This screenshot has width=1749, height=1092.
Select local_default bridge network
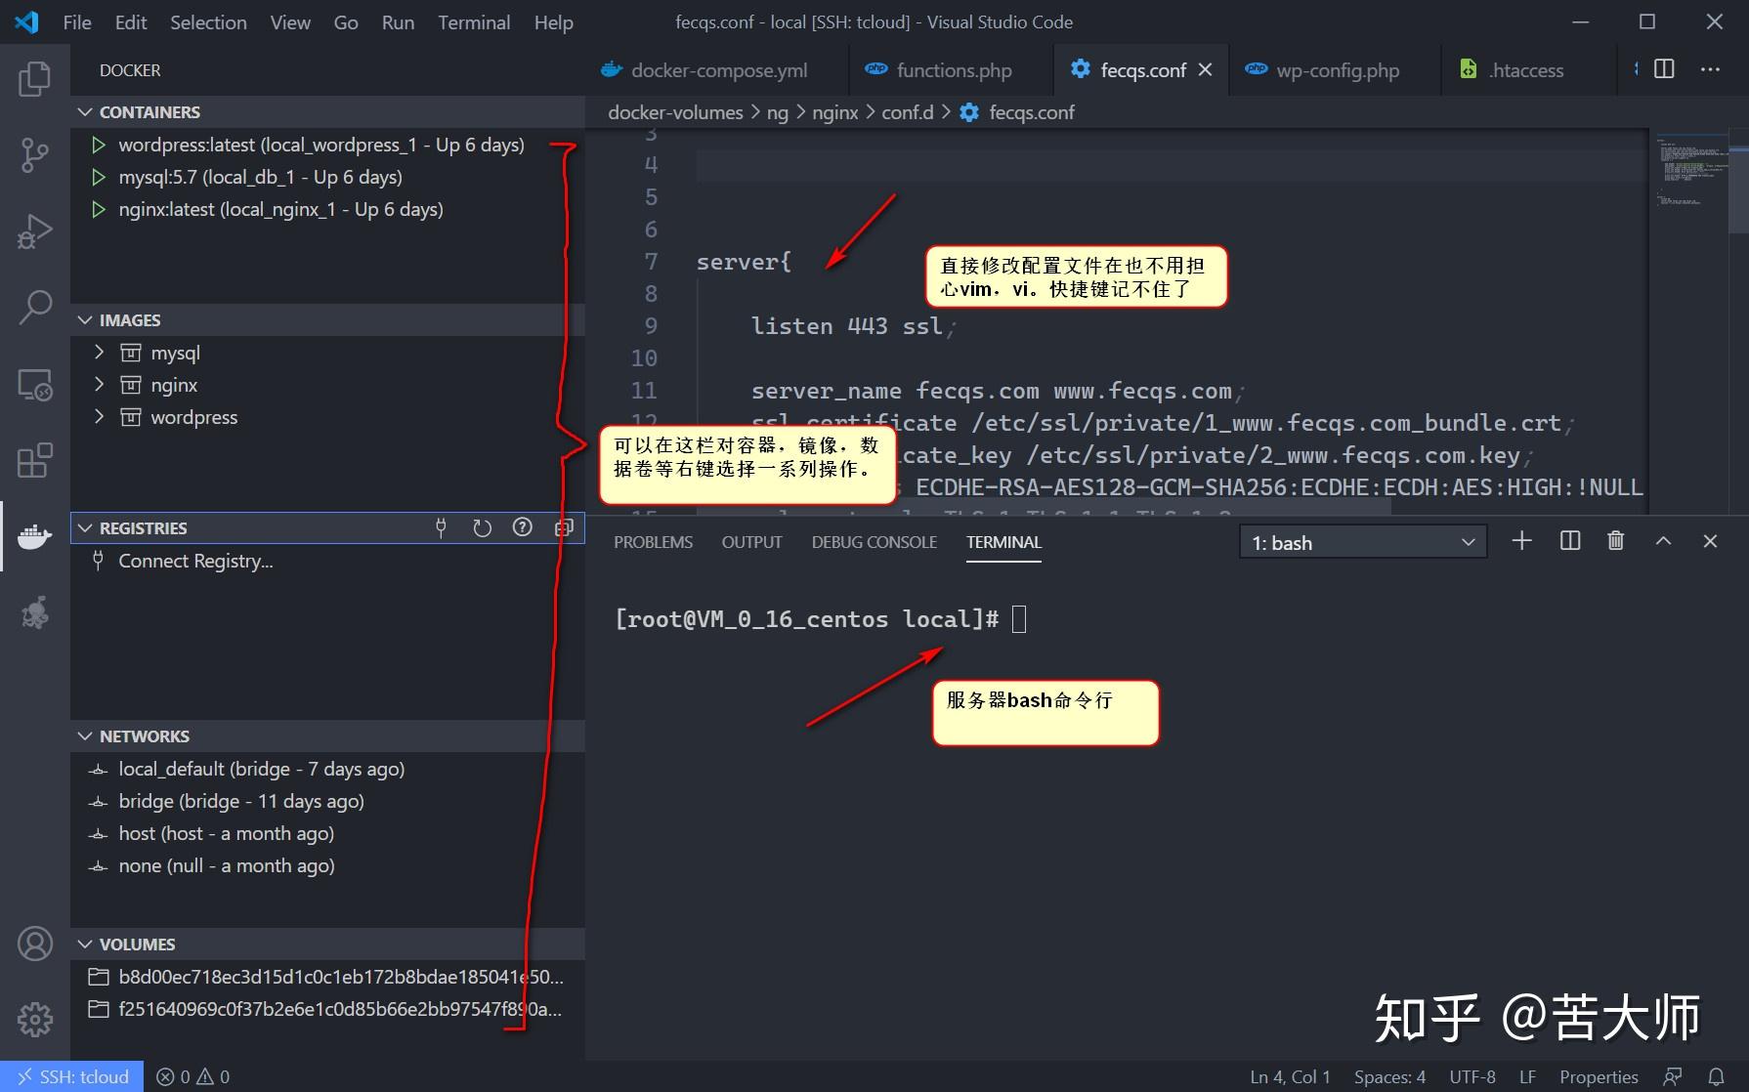(327, 769)
